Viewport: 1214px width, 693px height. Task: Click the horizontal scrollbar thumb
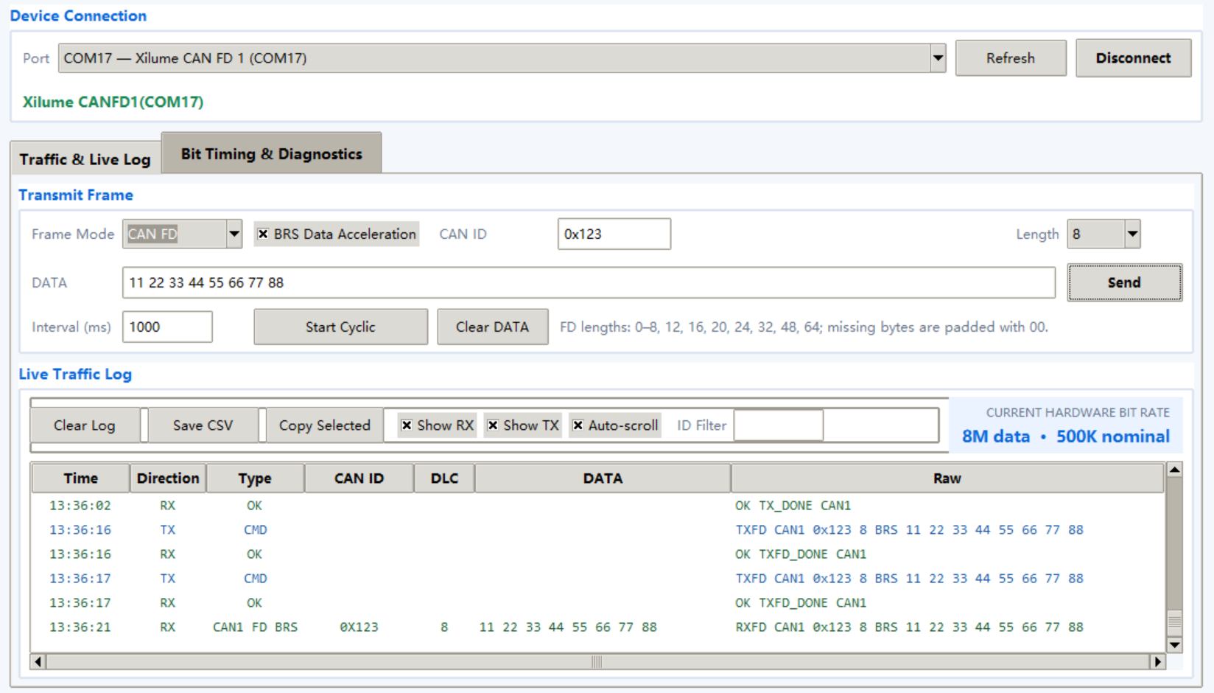[597, 662]
